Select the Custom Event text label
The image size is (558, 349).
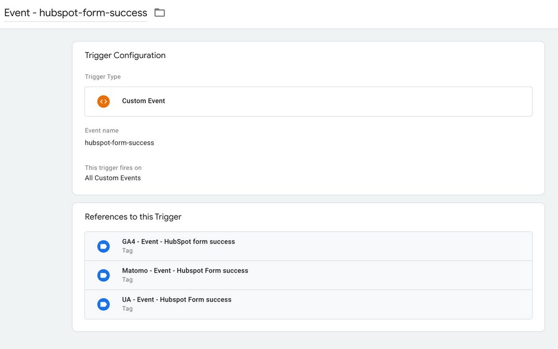pyautogui.click(x=144, y=101)
